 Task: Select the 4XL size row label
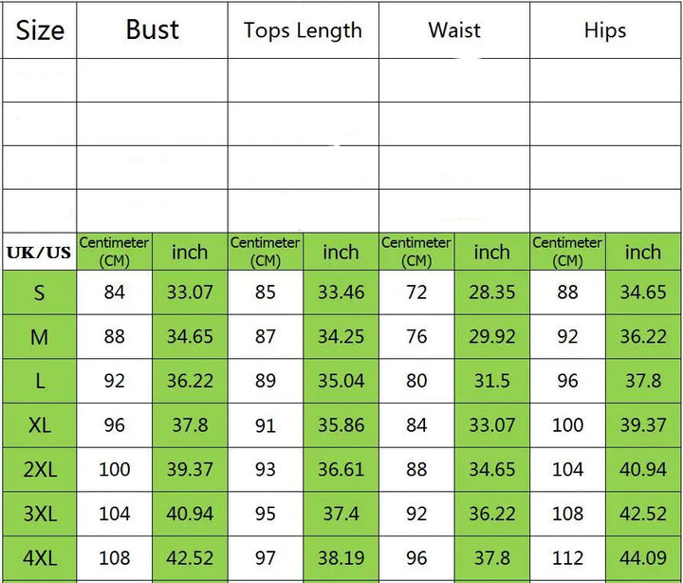[x=40, y=557]
